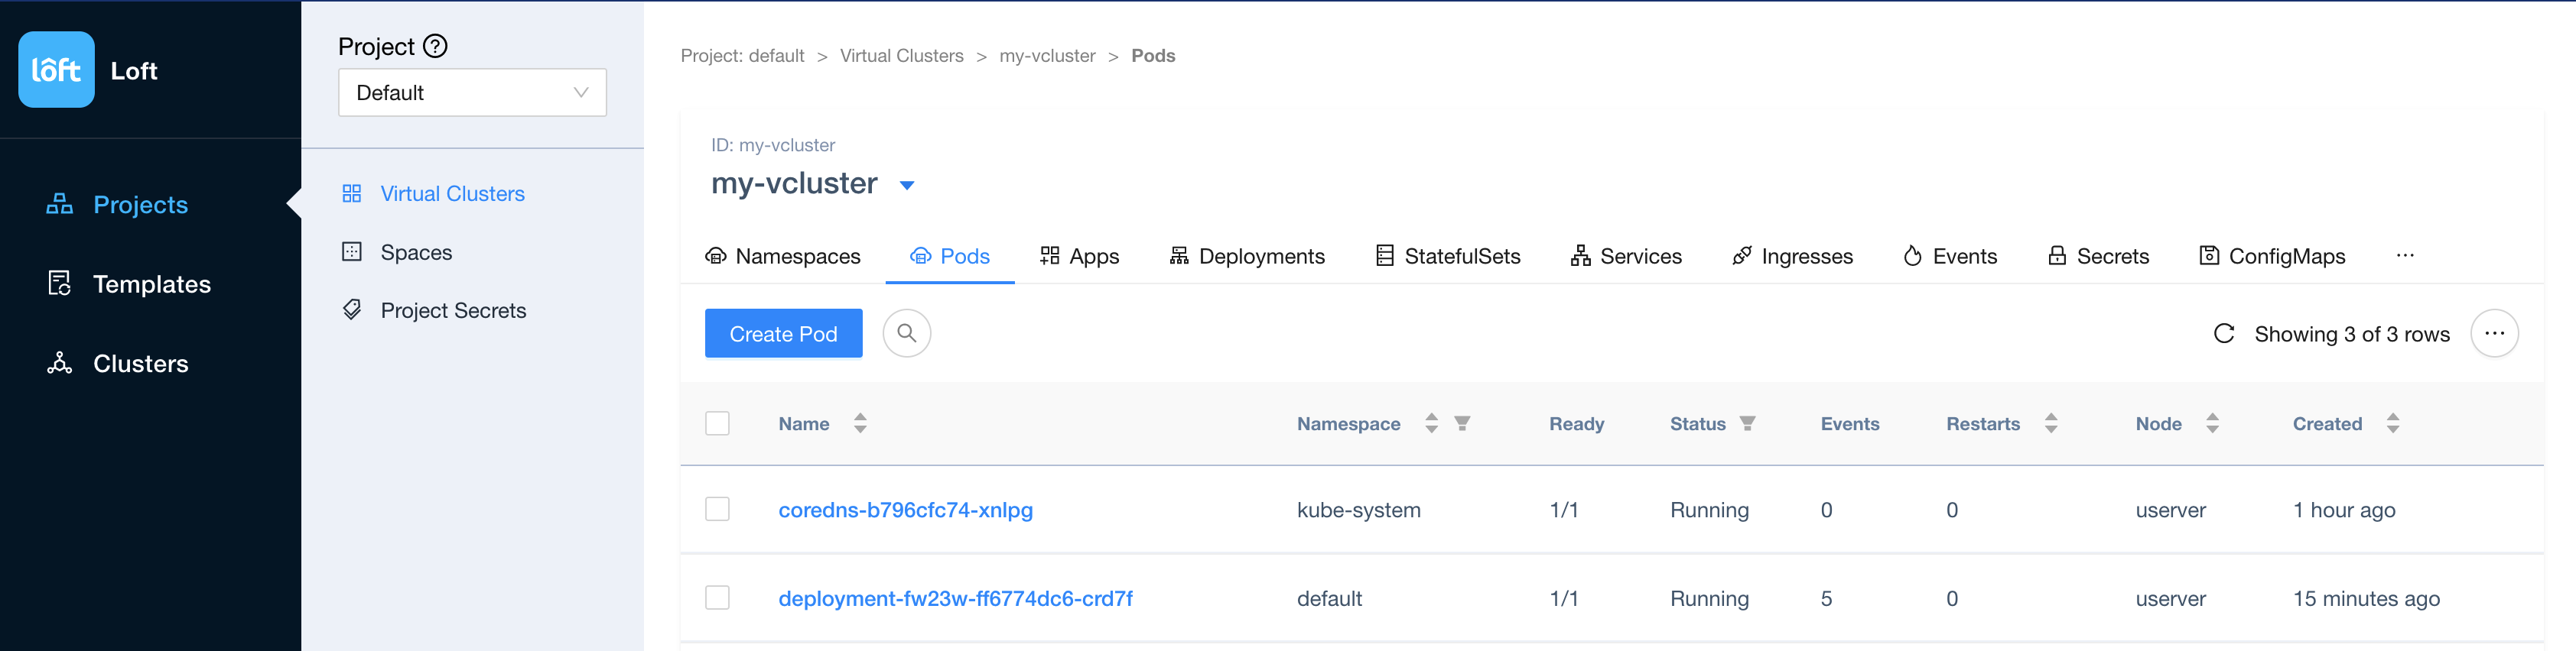This screenshot has height=651, width=2576.
Task: Open the Secrets tab
Action: 2098,257
